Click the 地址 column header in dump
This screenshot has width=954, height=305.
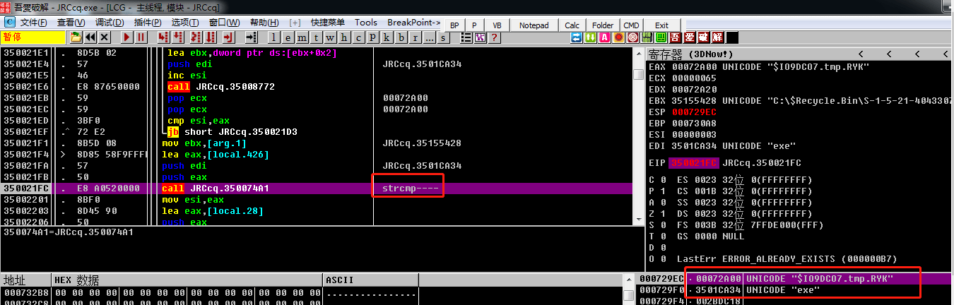point(26,280)
